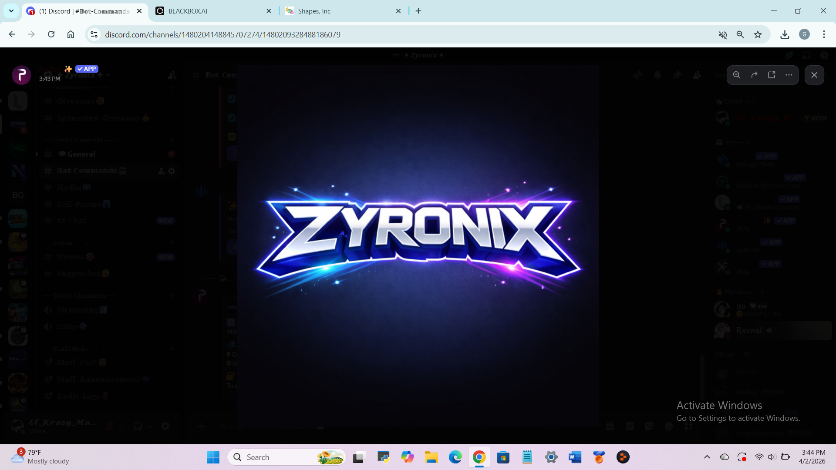Image resolution: width=836 pixels, height=470 pixels.
Task: Open Chrome downloads panel
Action: point(785,35)
